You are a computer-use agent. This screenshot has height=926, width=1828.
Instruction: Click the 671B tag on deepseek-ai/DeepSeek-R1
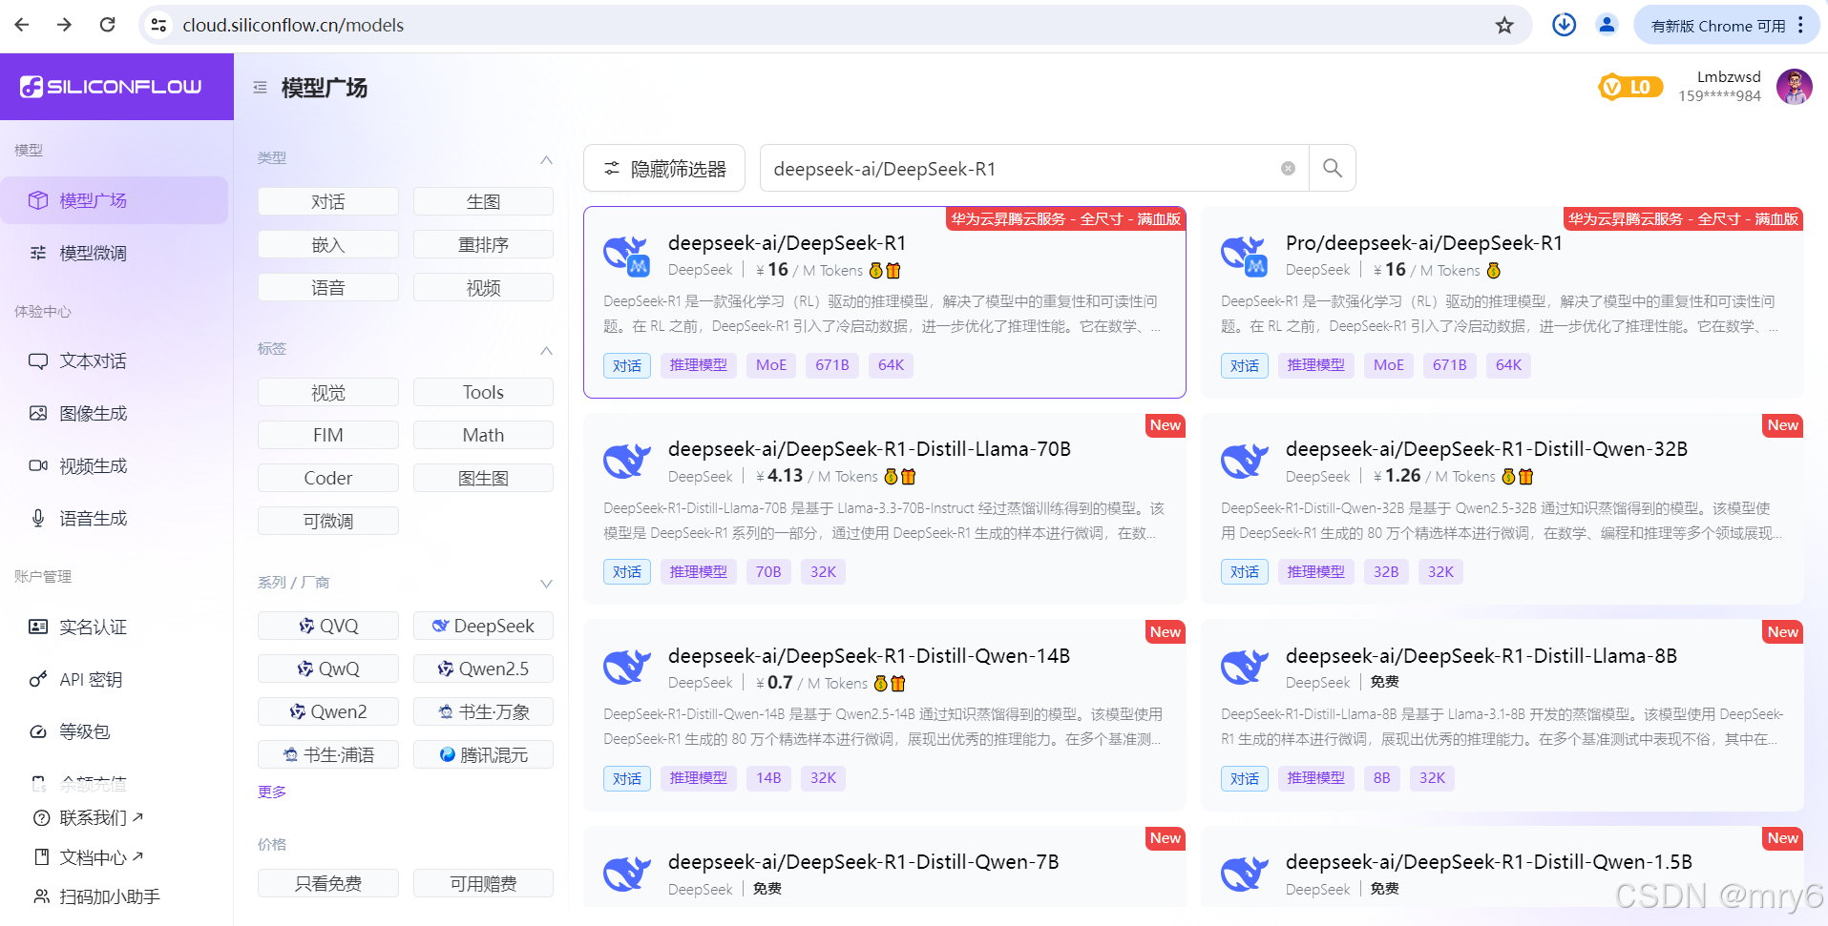coord(831,365)
